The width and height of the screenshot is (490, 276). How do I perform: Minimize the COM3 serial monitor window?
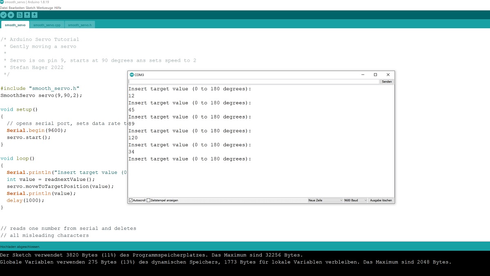(x=363, y=75)
